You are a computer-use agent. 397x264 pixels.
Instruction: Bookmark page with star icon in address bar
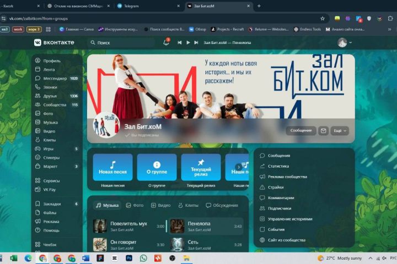point(323,19)
